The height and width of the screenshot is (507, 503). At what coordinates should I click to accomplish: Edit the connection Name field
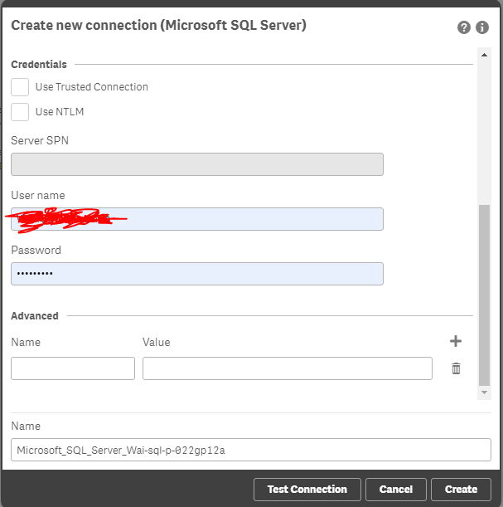pyautogui.click(x=251, y=450)
